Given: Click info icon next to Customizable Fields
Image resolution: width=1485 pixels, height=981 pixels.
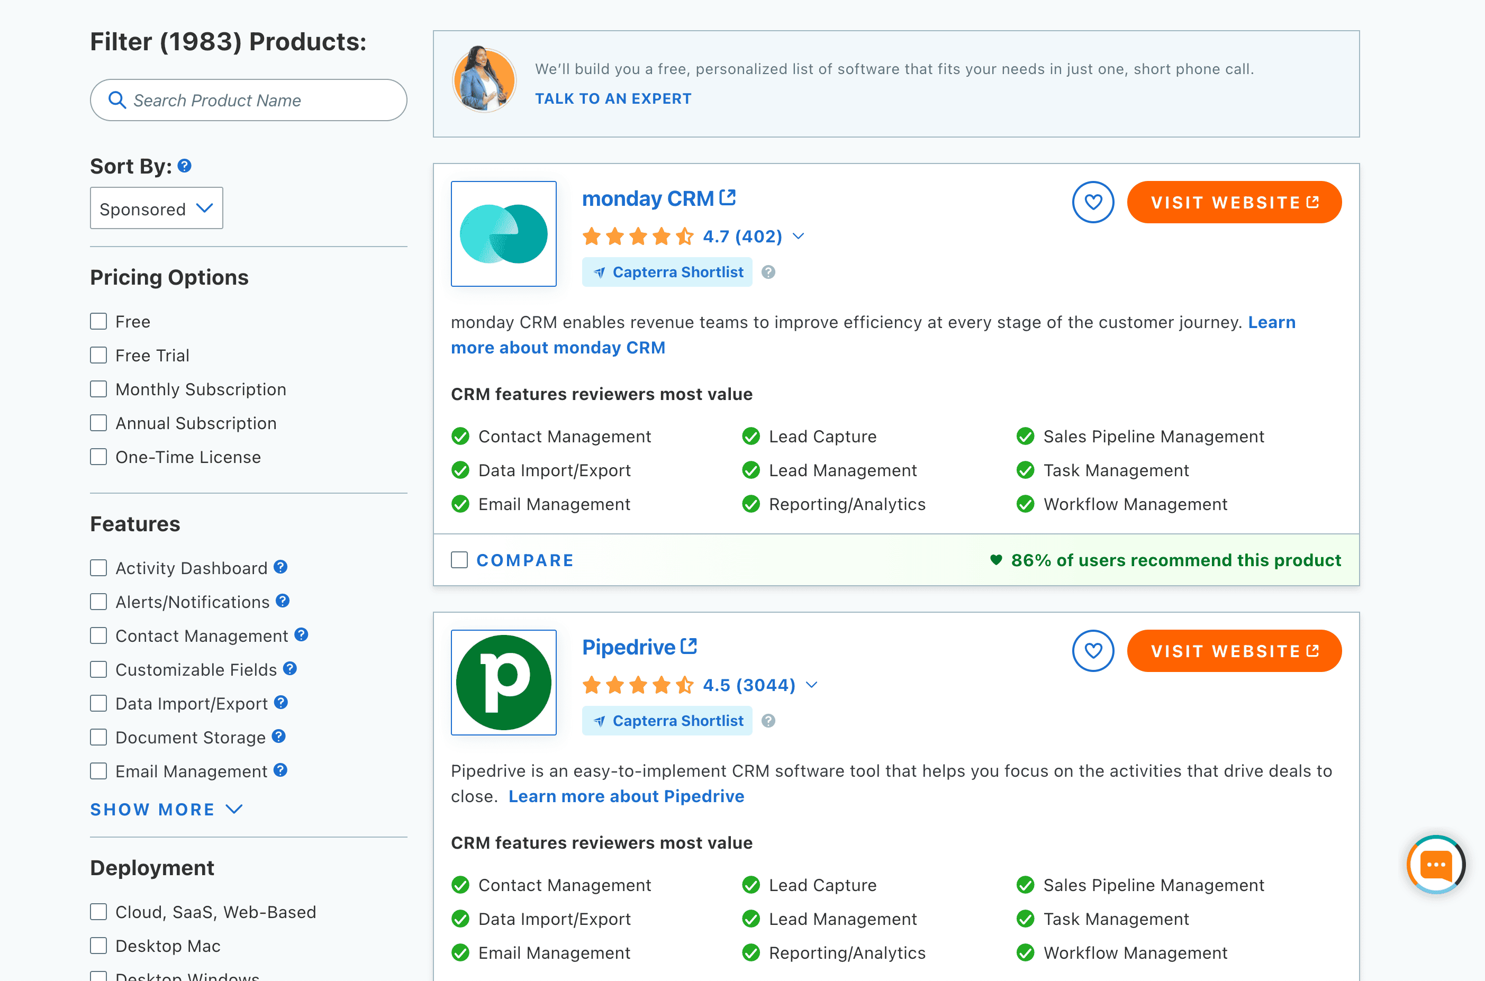Looking at the screenshot, I should click(x=289, y=668).
